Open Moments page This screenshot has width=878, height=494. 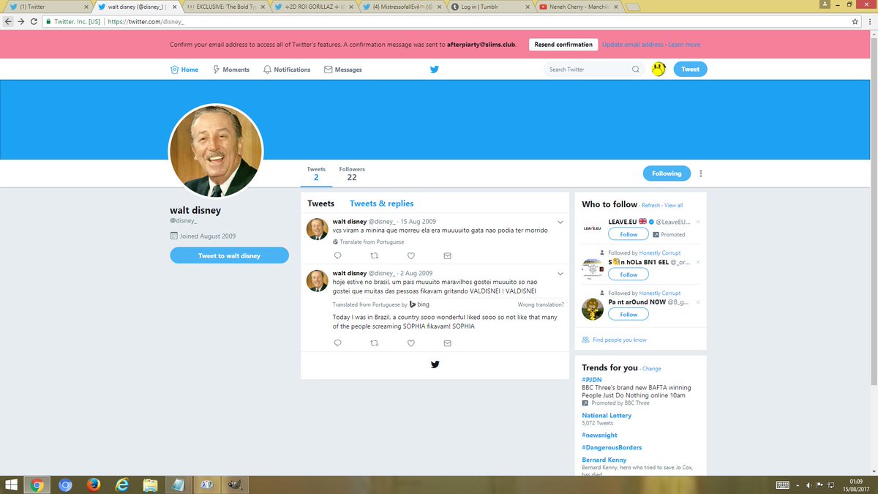click(x=230, y=70)
